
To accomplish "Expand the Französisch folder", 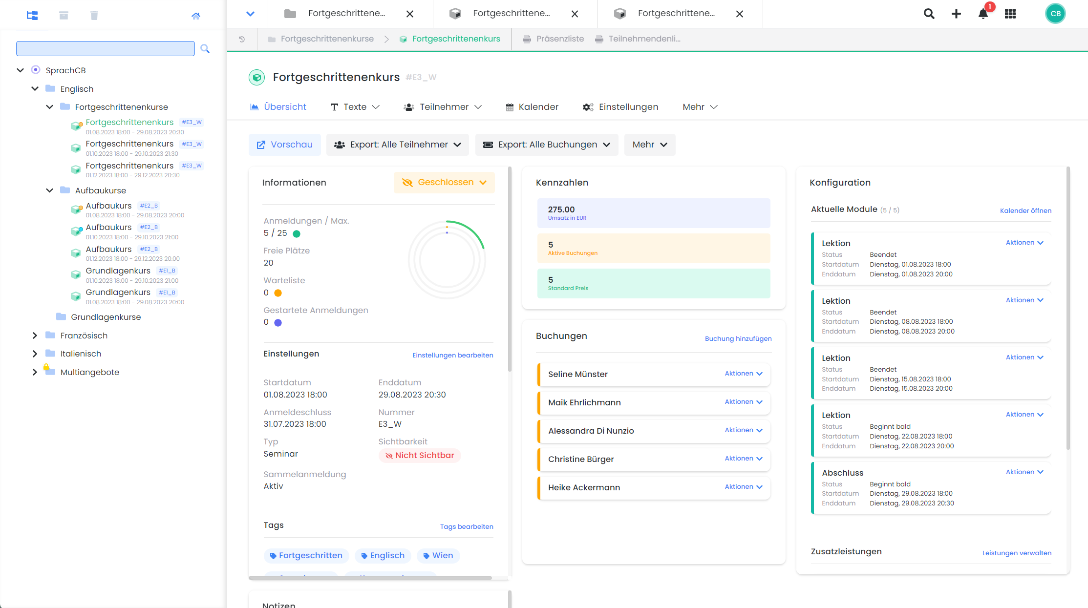I will (x=35, y=335).
